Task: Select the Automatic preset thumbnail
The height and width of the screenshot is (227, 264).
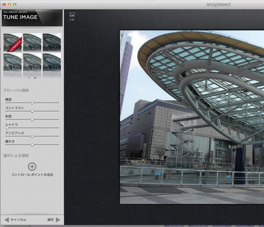Action: (x=12, y=42)
